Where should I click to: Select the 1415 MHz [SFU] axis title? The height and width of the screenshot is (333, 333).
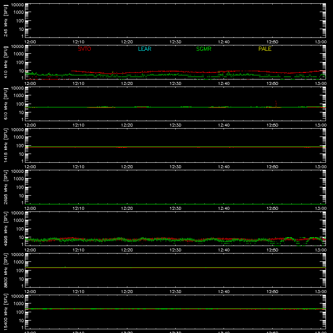pos(6,145)
